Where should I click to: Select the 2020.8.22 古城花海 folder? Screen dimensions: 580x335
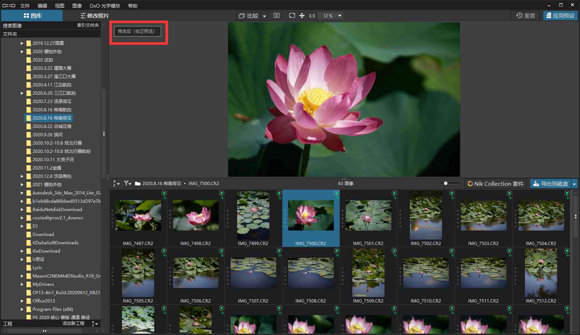tap(52, 126)
